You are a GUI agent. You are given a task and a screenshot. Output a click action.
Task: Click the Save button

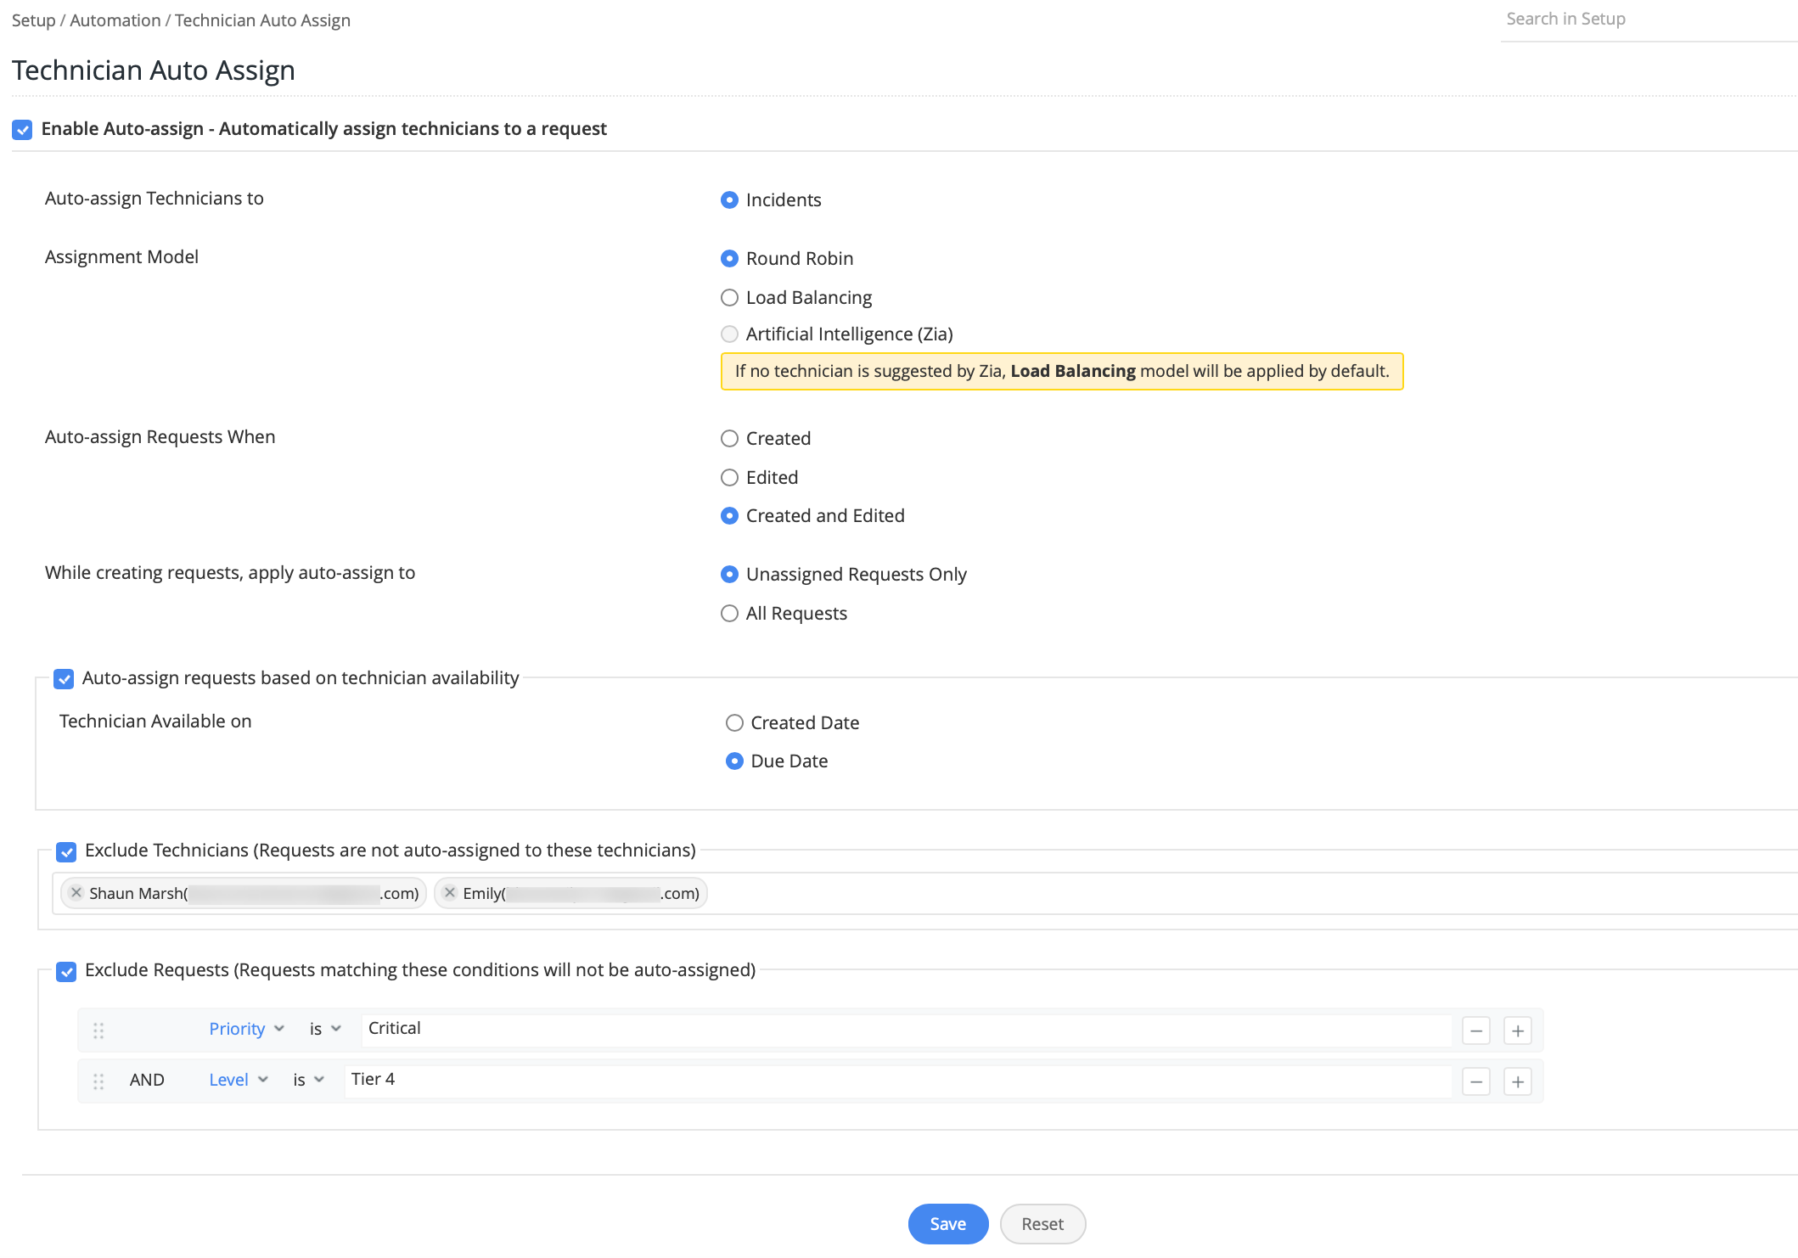[x=947, y=1224]
